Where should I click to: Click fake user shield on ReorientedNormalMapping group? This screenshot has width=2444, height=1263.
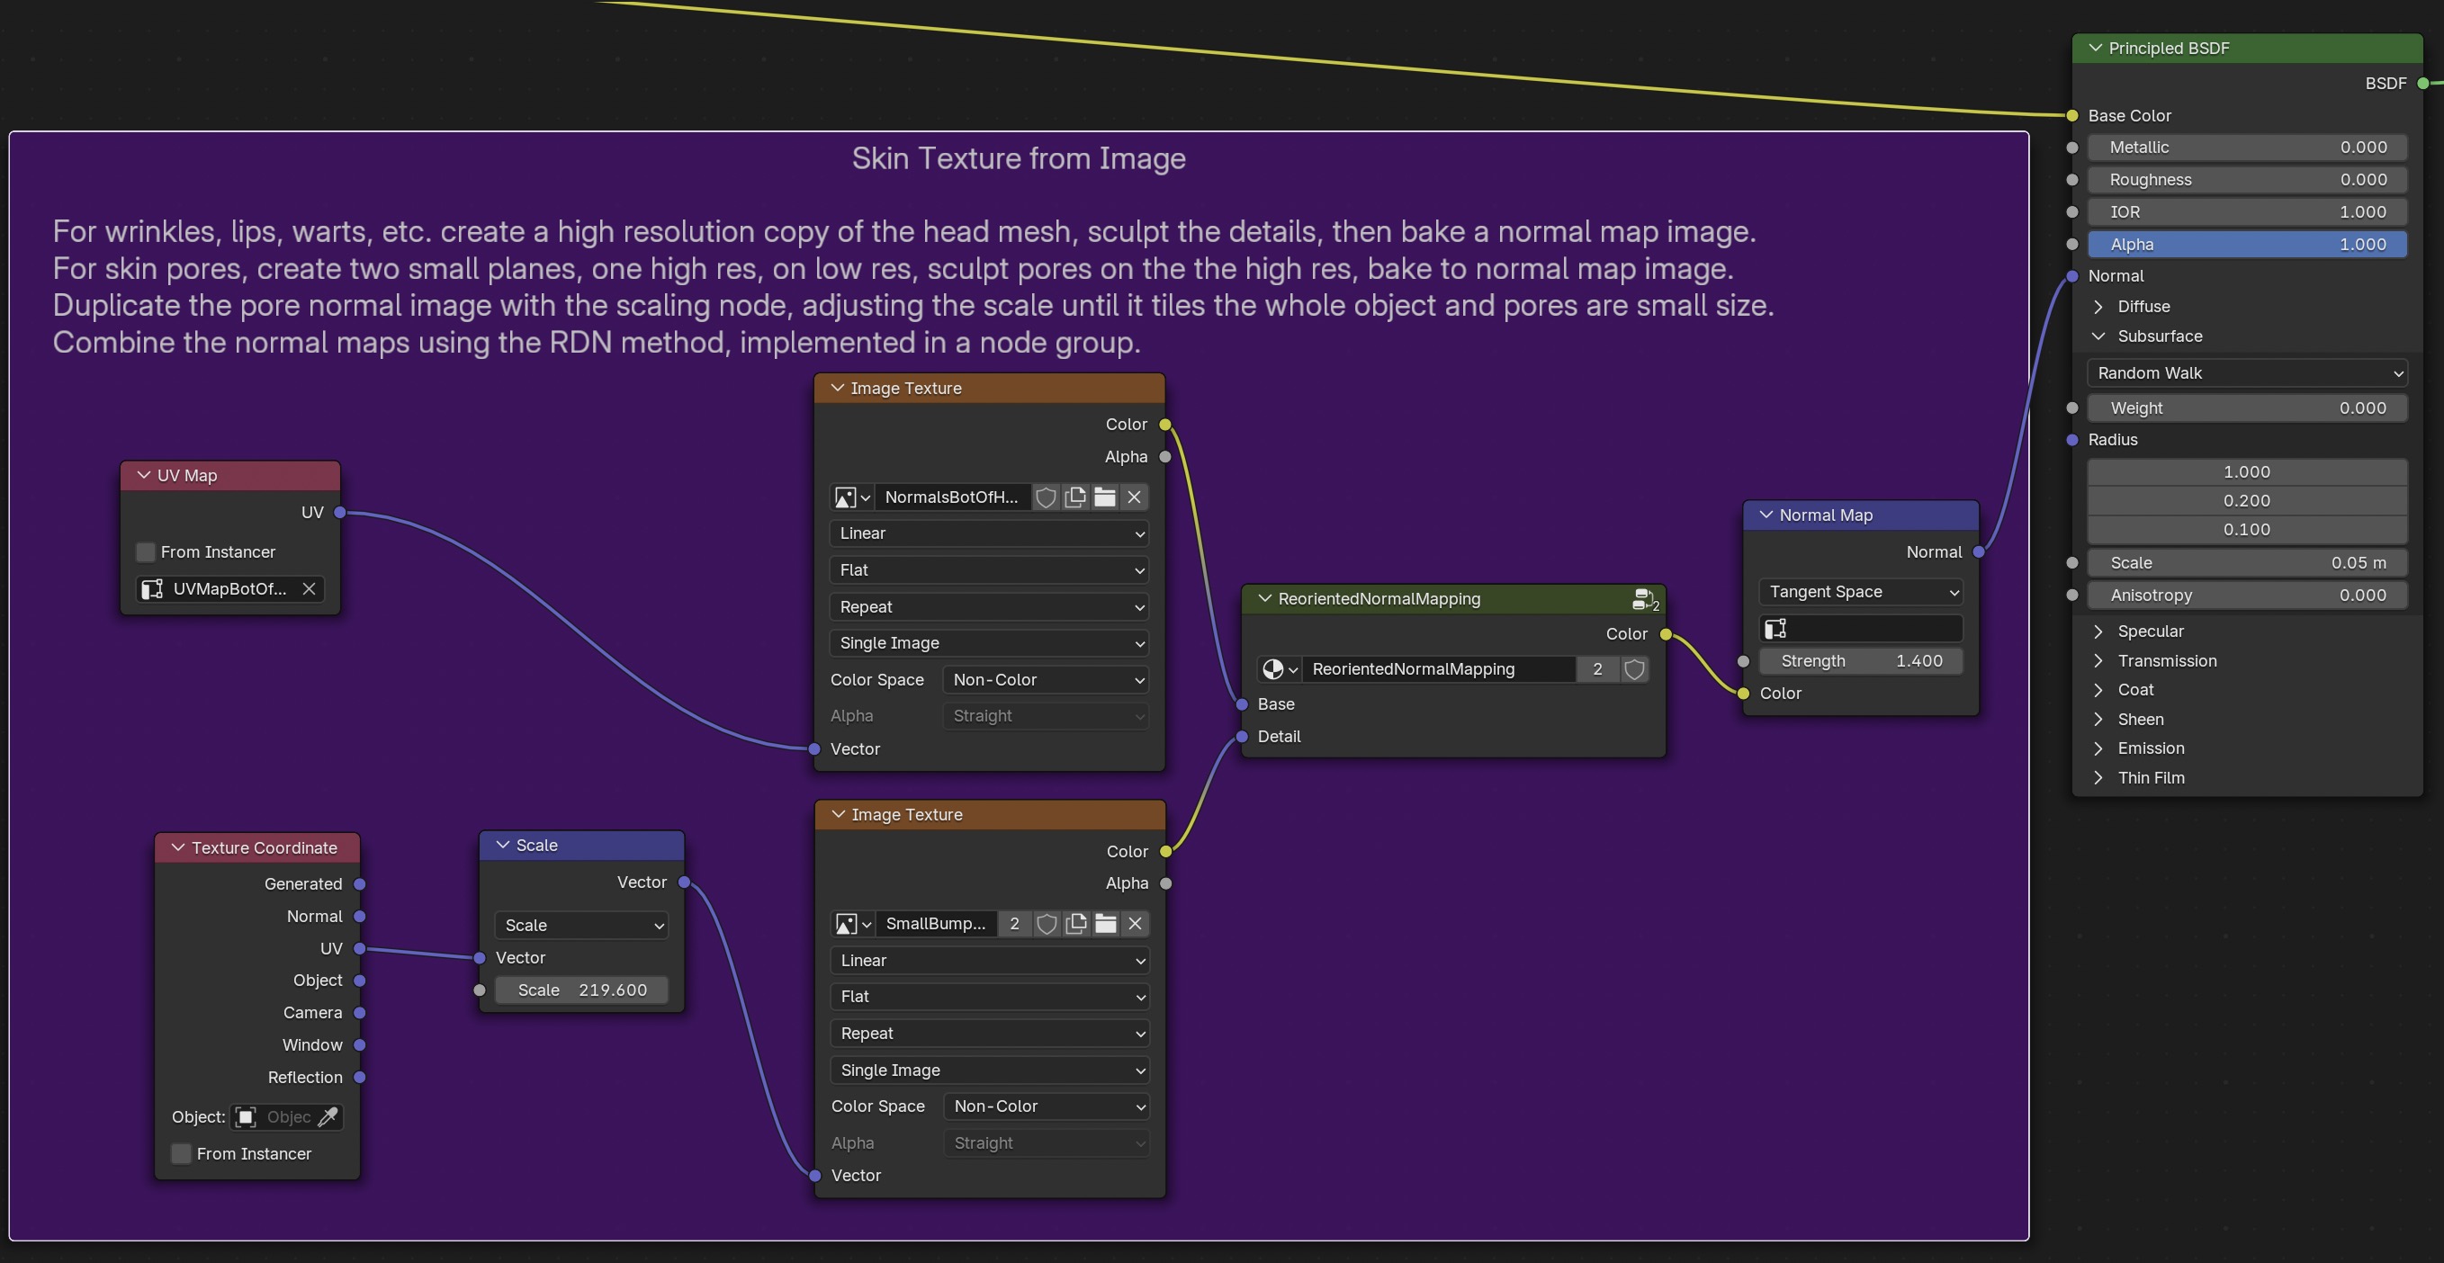tap(1634, 669)
